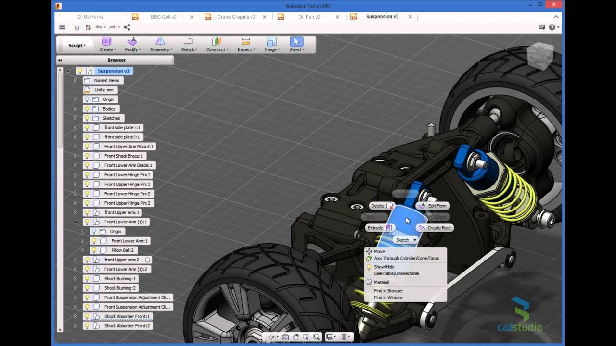The image size is (616, 346).
Task: Toggle visibility of Shock Bushing:1
Action: pyautogui.click(x=87, y=279)
